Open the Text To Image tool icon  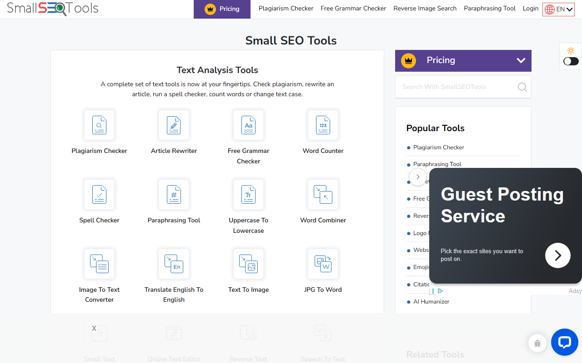pos(248,264)
